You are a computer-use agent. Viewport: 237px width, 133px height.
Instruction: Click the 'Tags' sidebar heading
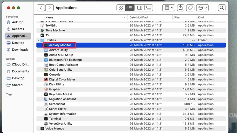click(x=9, y=94)
